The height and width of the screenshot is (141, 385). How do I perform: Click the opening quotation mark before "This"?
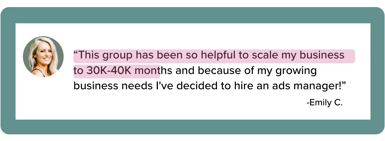(x=76, y=52)
